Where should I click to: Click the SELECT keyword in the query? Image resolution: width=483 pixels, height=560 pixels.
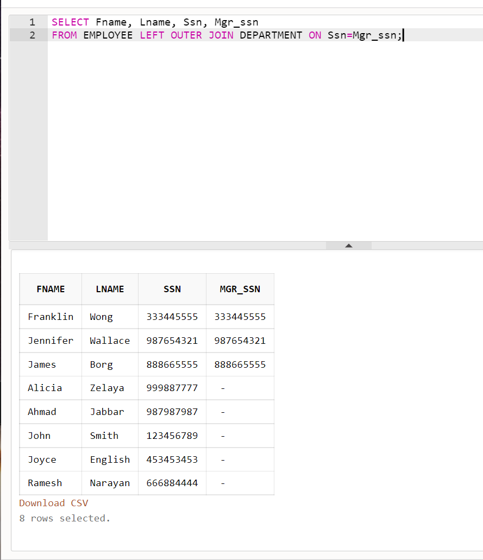(71, 22)
